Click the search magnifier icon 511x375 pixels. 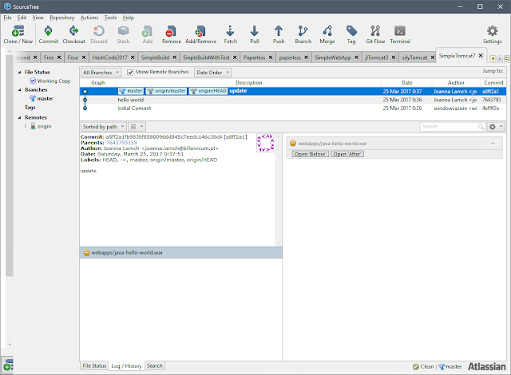click(481, 127)
